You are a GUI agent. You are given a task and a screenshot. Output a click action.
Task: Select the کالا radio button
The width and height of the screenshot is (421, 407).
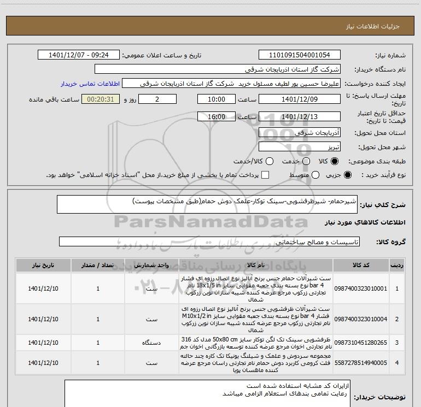pyautogui.click(x=335, y=161)
